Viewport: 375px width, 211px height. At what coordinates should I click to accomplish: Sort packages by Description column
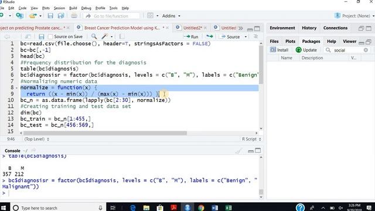coord(312,58)
